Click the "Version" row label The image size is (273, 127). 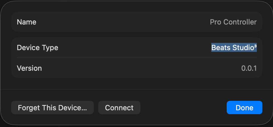[x=29, y=68]
